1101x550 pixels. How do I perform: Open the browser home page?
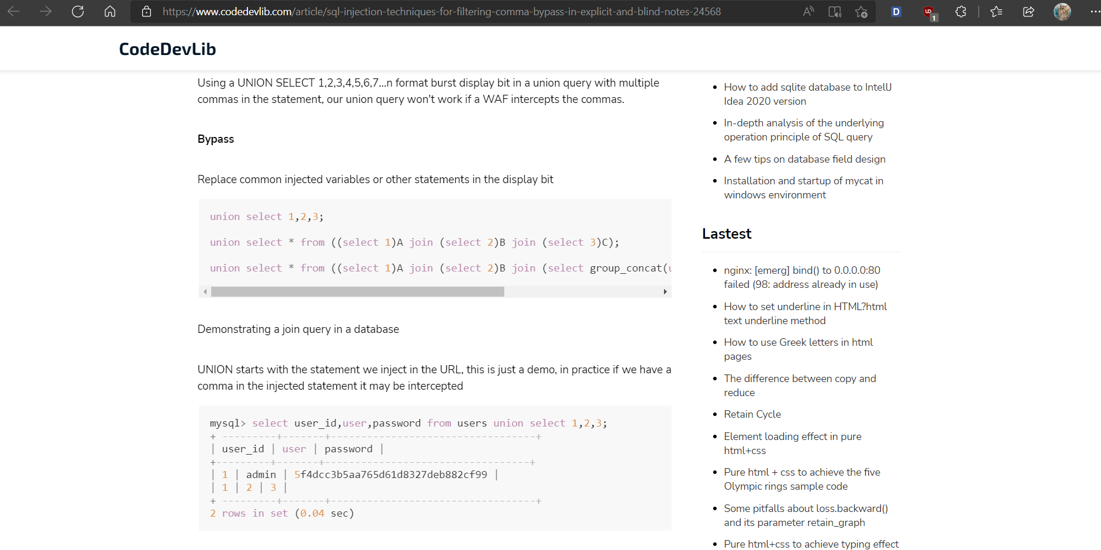tap(110, 11)
